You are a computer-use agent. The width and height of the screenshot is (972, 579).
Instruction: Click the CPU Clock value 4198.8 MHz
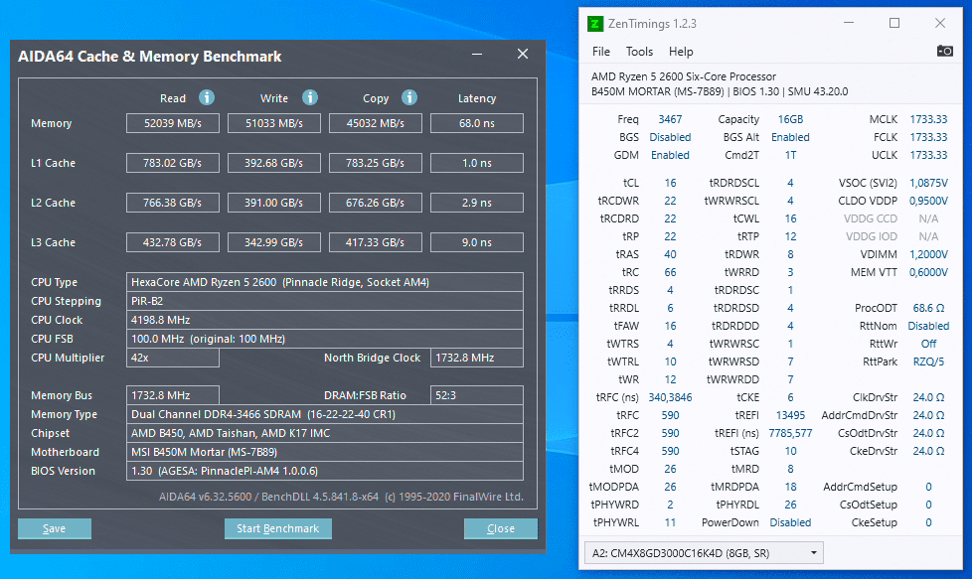[325, 320]
